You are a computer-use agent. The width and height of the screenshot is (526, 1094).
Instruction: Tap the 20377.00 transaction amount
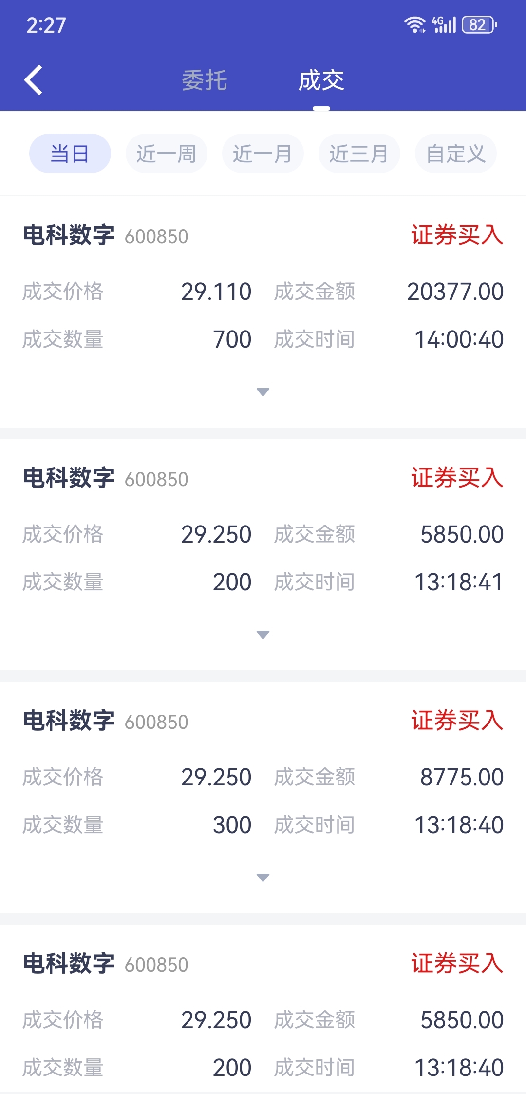pyautogui.click(x=455, y=292)
